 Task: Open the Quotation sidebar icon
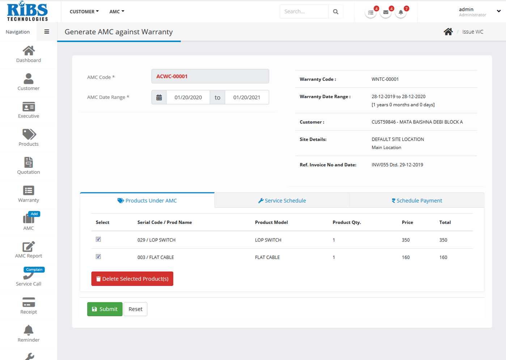pyautogui.click(x=29, y=162)
